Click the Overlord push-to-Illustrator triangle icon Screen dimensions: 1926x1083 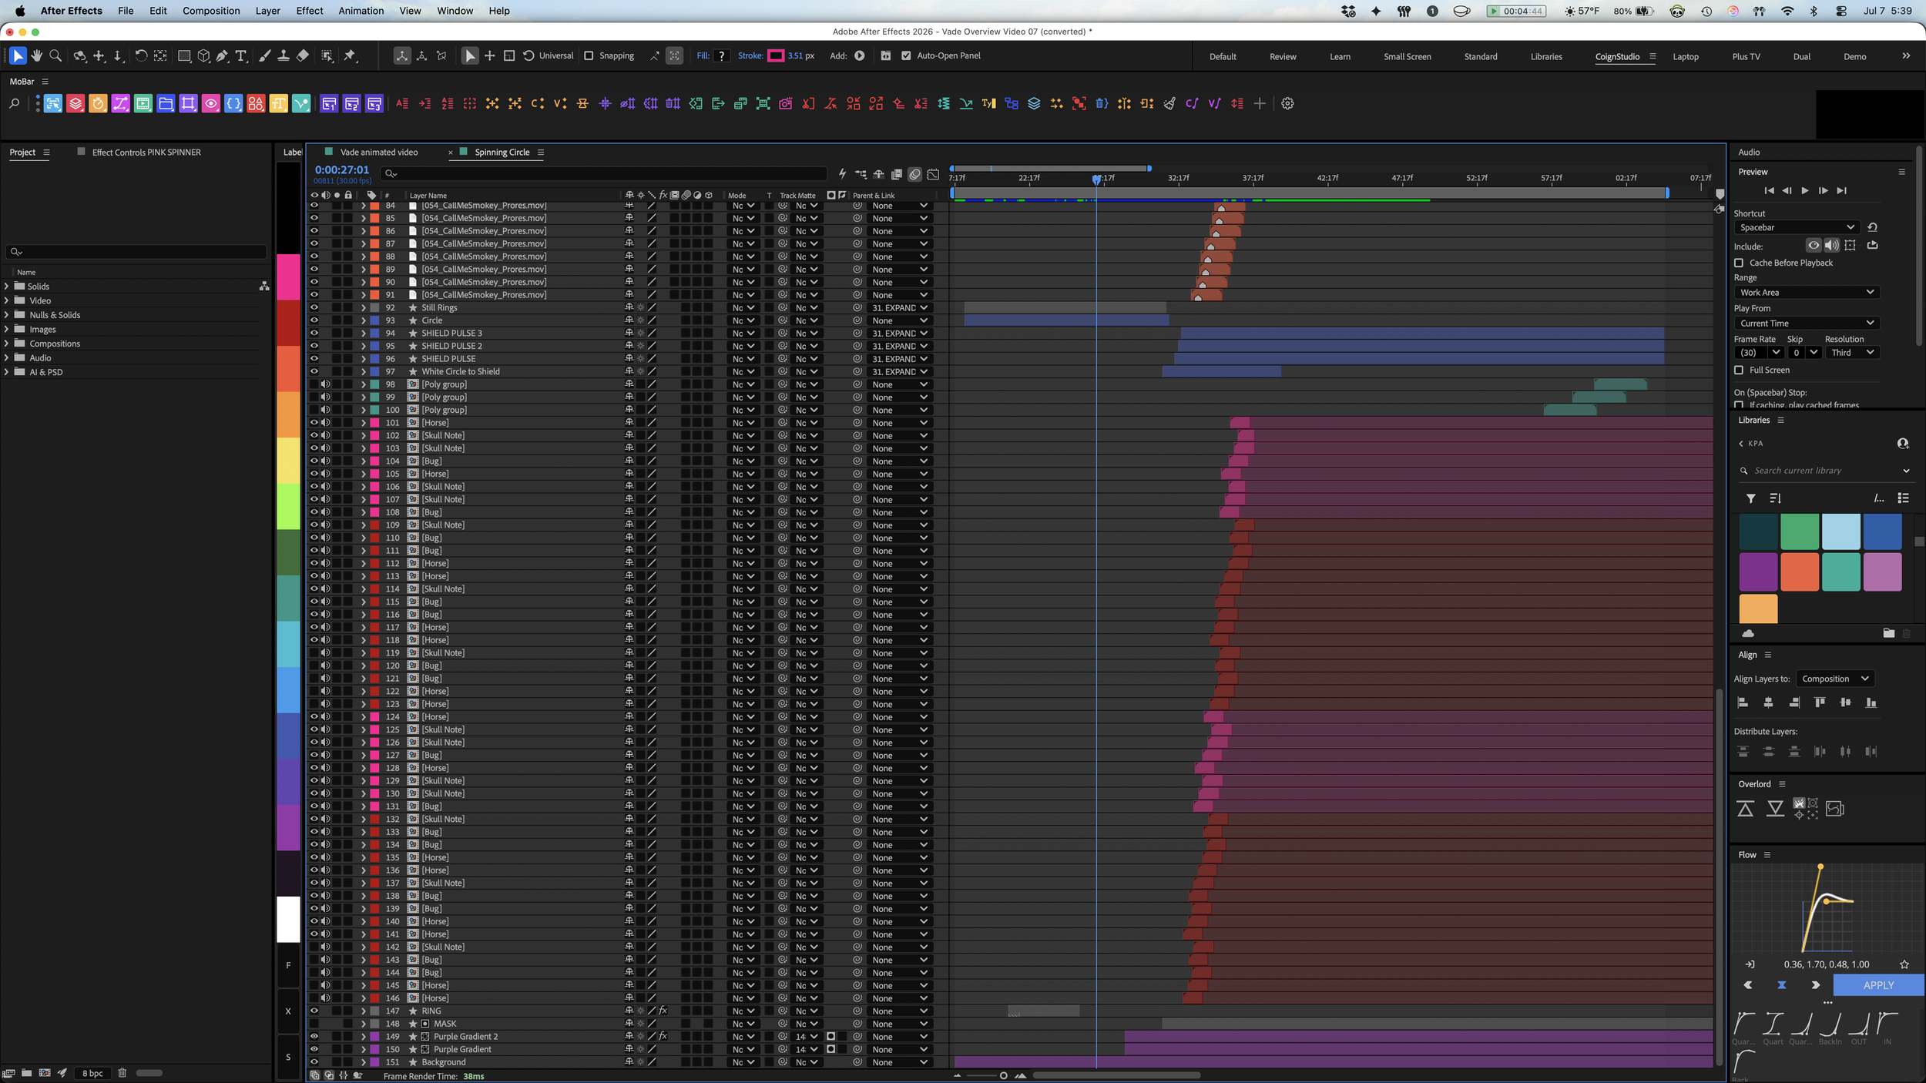point(1746,809)
